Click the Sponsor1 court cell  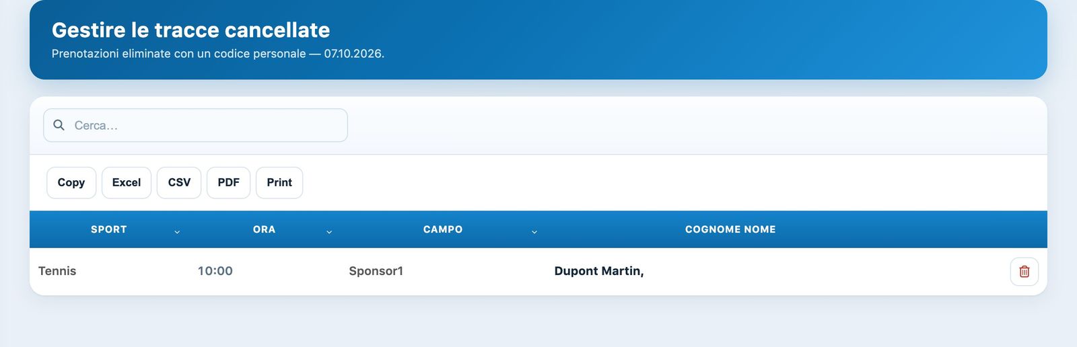pos(376,271)
